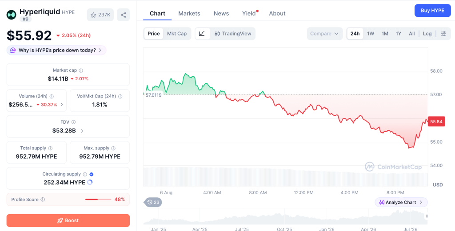The image size is (455, 231).
Task: Select All time range
Action: [412, 34]
